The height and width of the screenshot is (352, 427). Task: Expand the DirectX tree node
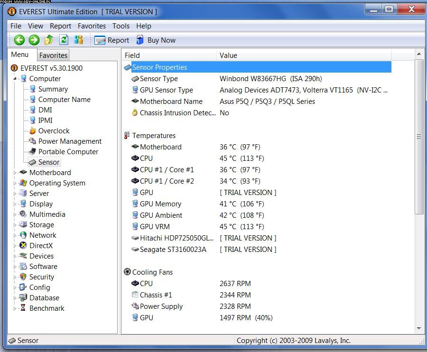15,246
